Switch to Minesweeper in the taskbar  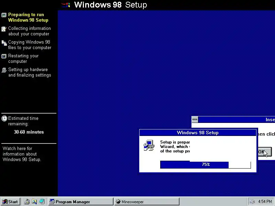147,202
